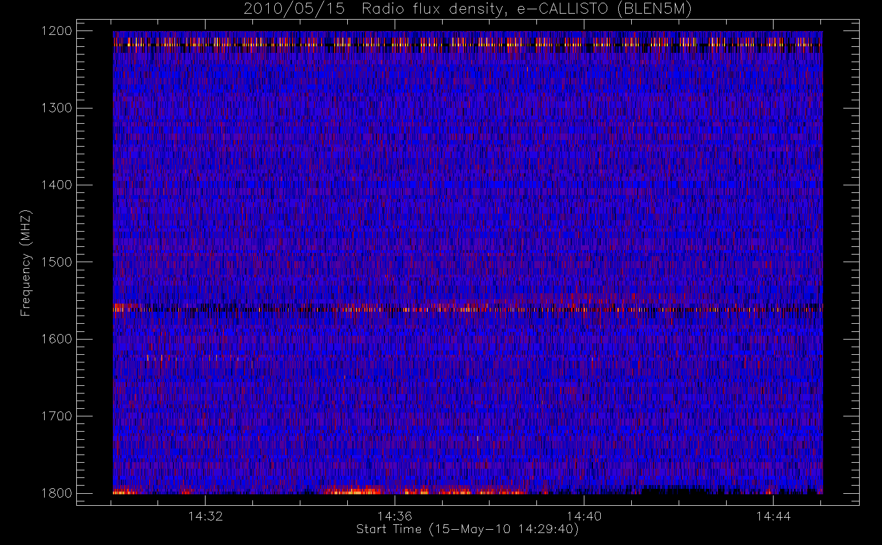Click the 'Start Time (15-May-10 14:29:40)' axis label
The image size is (882, 545).
[467, 529]
